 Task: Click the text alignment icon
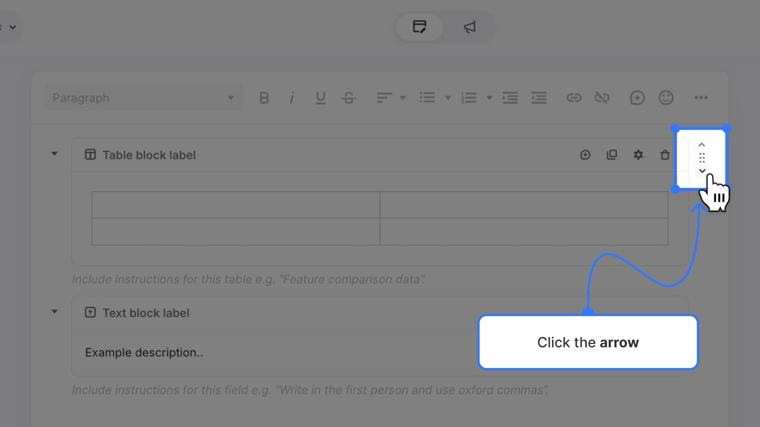click(384, 98)
